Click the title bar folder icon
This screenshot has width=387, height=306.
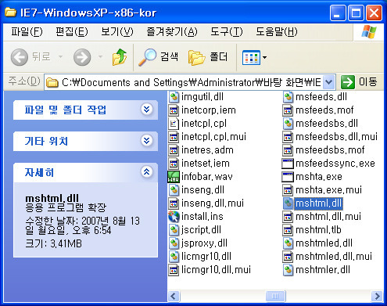10,13
